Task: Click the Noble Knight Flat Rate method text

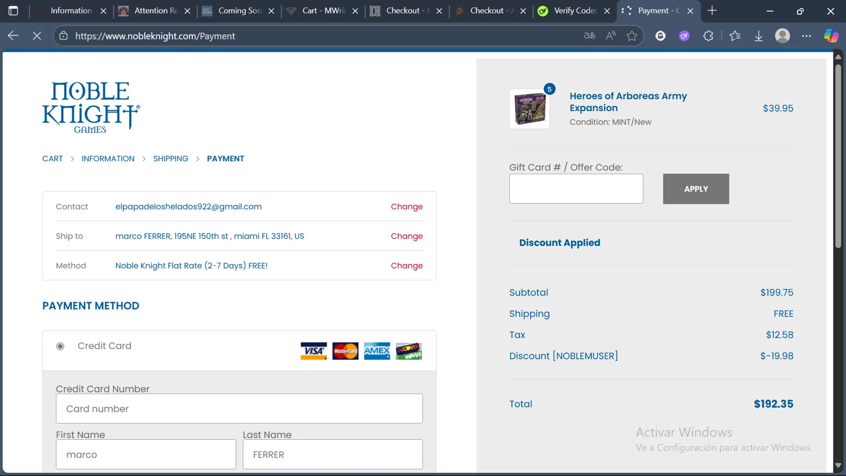Action: point(191,265)
